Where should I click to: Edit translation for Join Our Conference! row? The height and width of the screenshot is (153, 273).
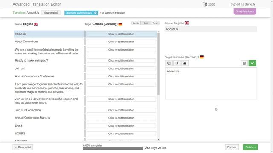point(121,110)
